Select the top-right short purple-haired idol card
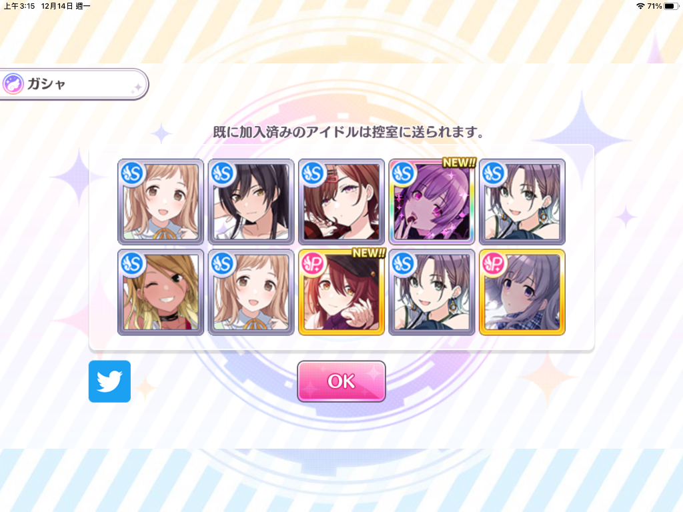 click(522, 201)
